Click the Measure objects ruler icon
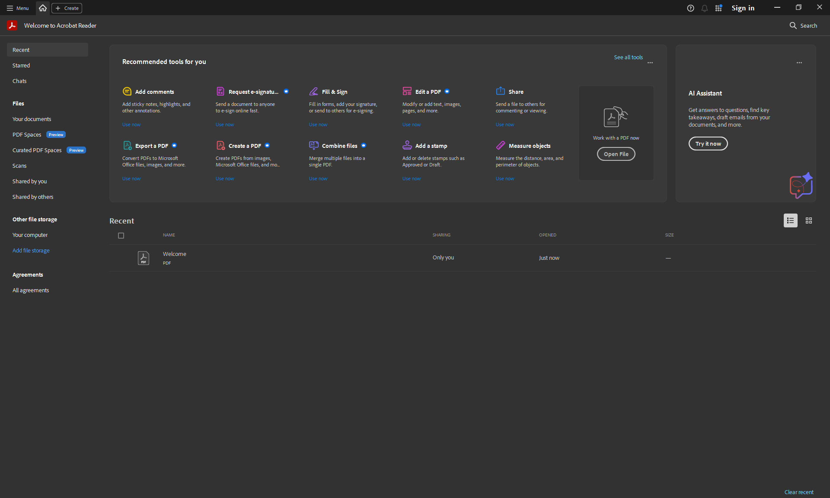The image size is (830, 498). coord(501,145)
